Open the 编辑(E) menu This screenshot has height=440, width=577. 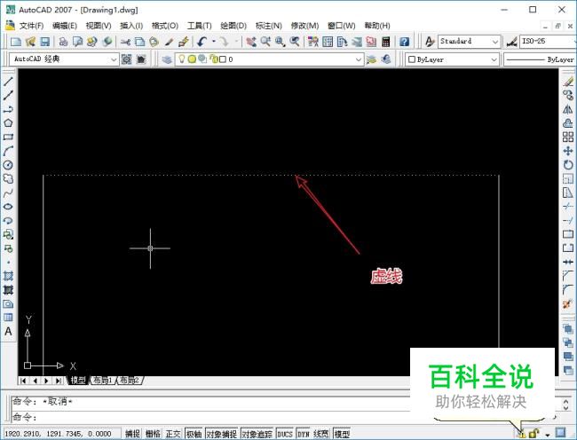click(x=65, y=26)
